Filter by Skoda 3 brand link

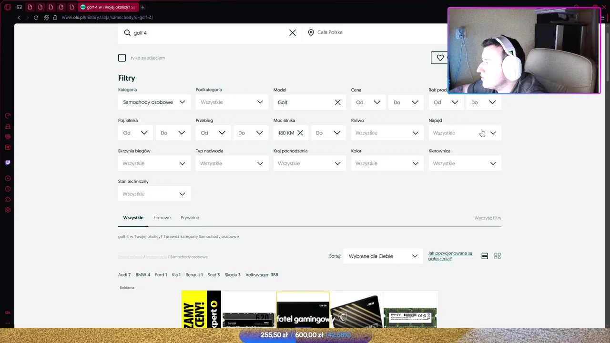tap(233, 275)
